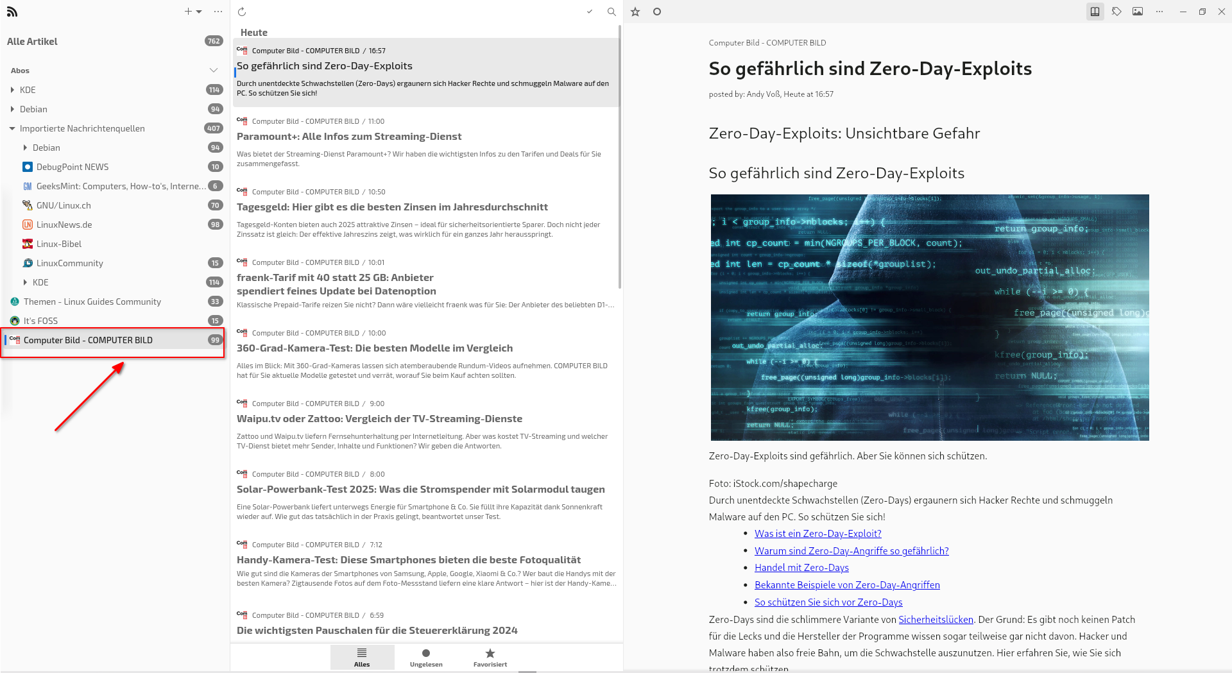Toggle reader mode with the book icon

[1095, 12]
